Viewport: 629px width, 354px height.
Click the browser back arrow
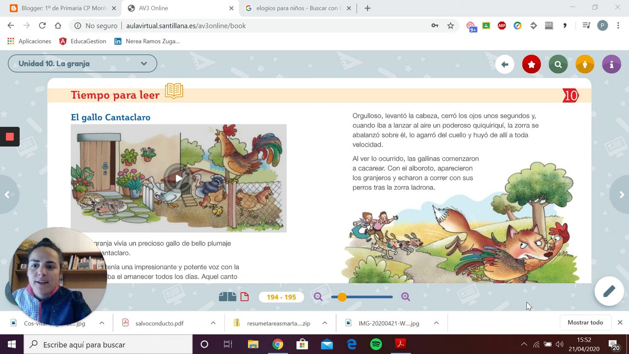(11, 26)
